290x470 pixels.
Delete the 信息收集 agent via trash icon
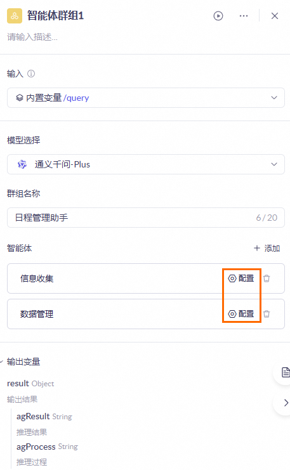(x=267, y=278)
